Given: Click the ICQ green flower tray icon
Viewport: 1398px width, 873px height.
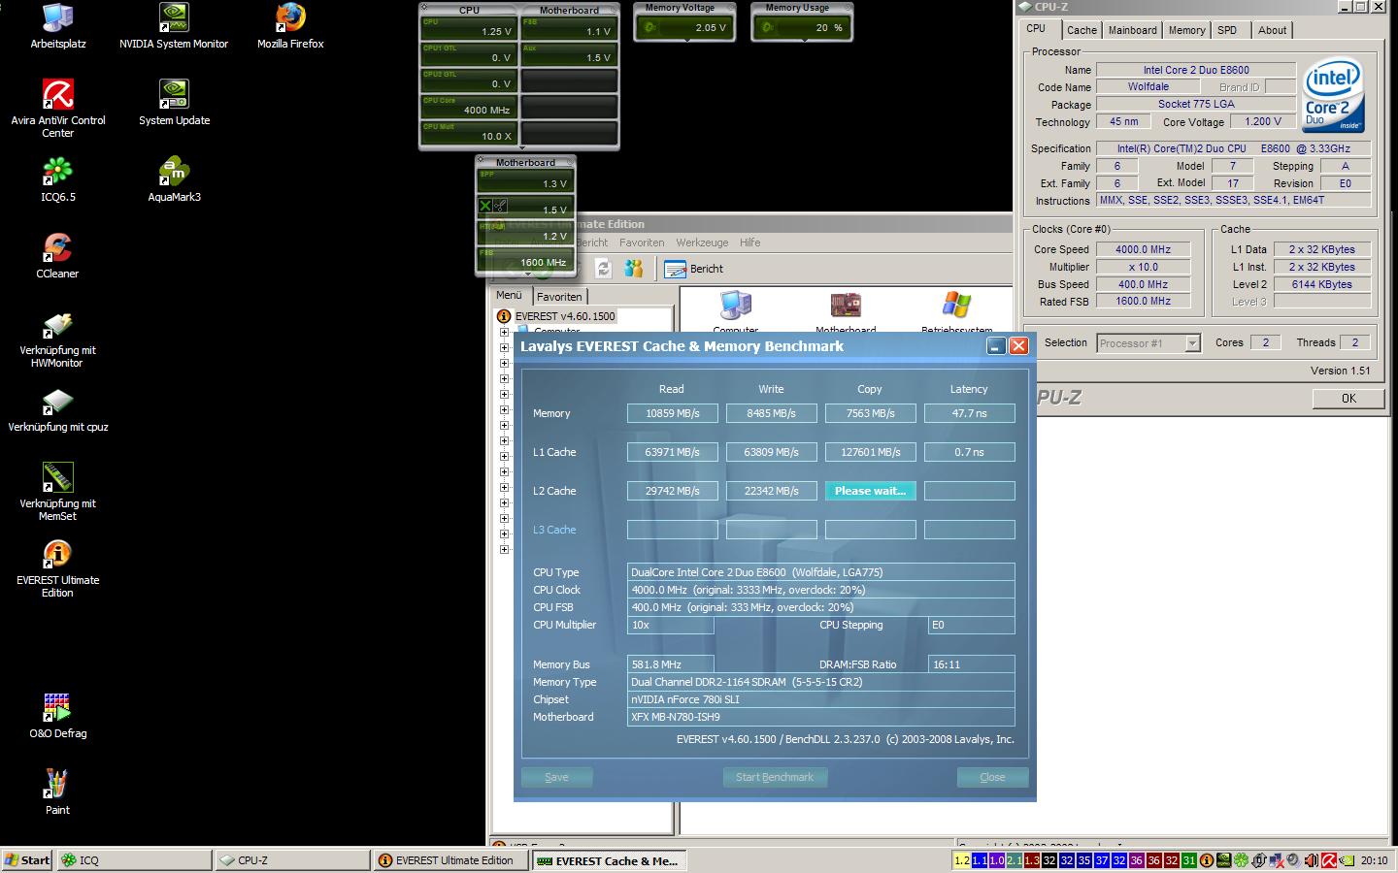Looking at the screenshot, I should tap(1241, 860).
